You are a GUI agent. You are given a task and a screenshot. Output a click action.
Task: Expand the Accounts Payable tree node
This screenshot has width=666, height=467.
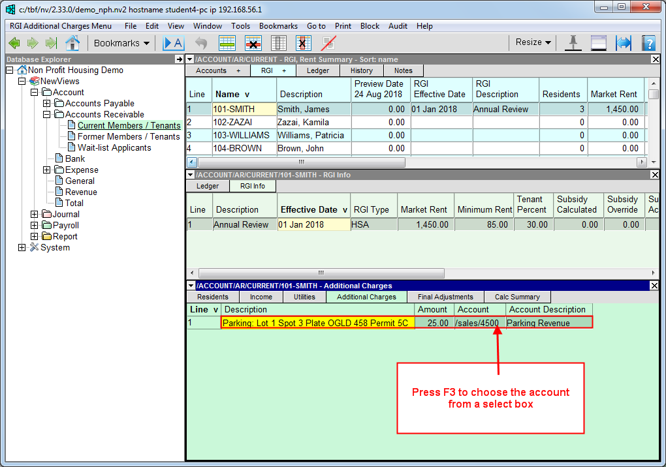[47, 104]
